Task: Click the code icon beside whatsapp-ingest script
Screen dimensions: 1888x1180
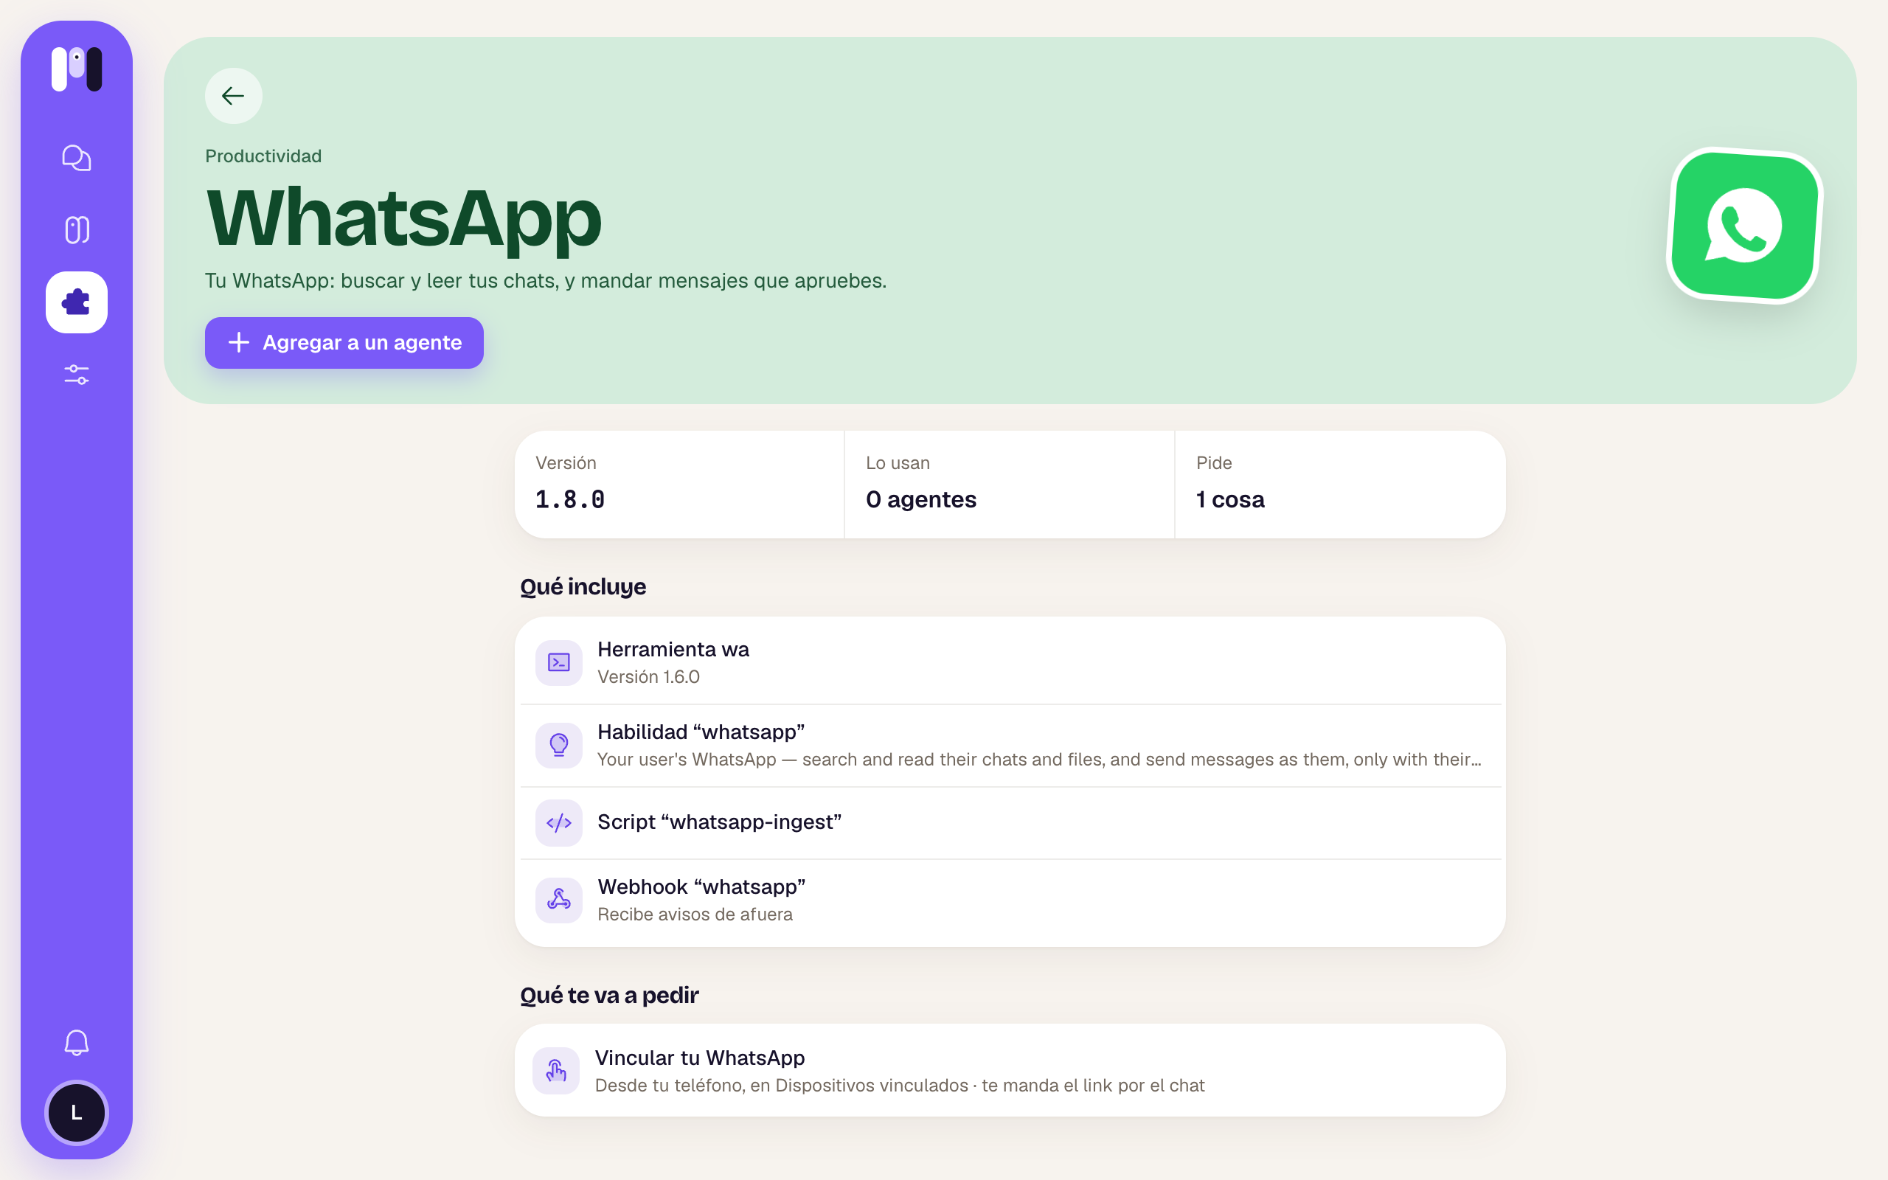Action: 558,822
